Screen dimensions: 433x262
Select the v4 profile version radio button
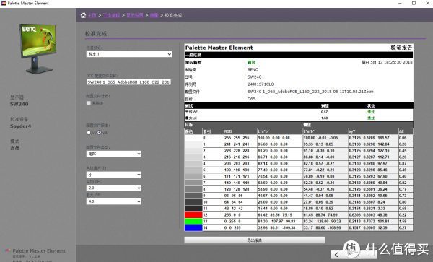pyautogui.click(x=99, y=133)
